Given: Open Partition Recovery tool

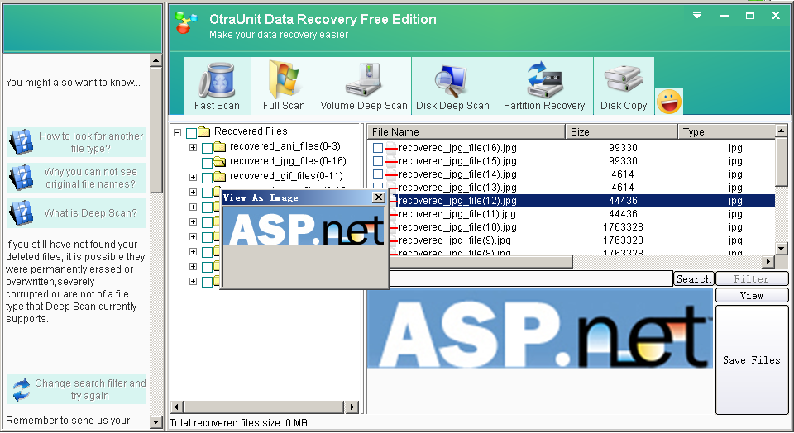Looking at the screenshot, I should [x=544, y=85].
